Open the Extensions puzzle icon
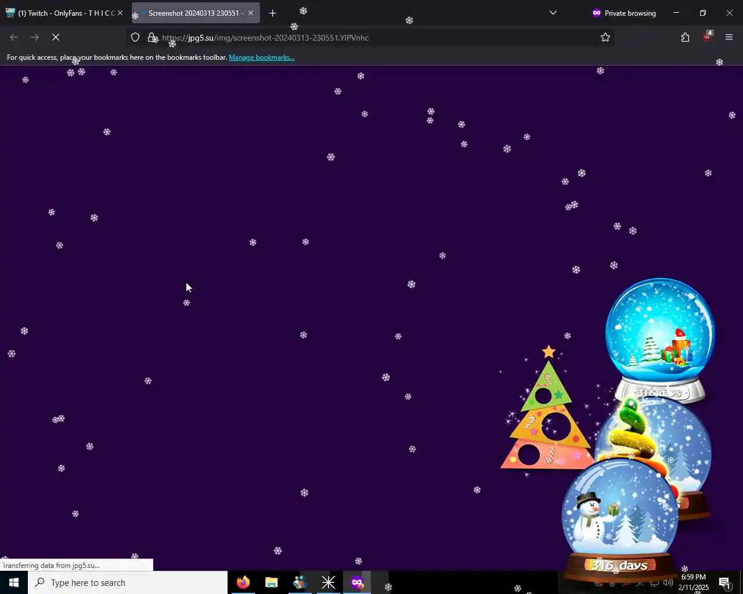743x594 pixels. click(685, 38)
